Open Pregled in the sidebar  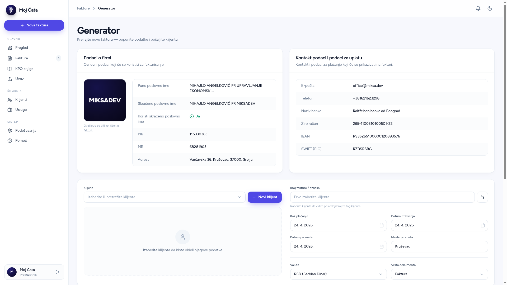click(34, 48)
